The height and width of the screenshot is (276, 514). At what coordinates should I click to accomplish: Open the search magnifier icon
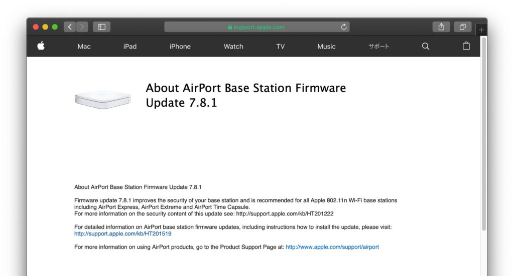[426, 46]
